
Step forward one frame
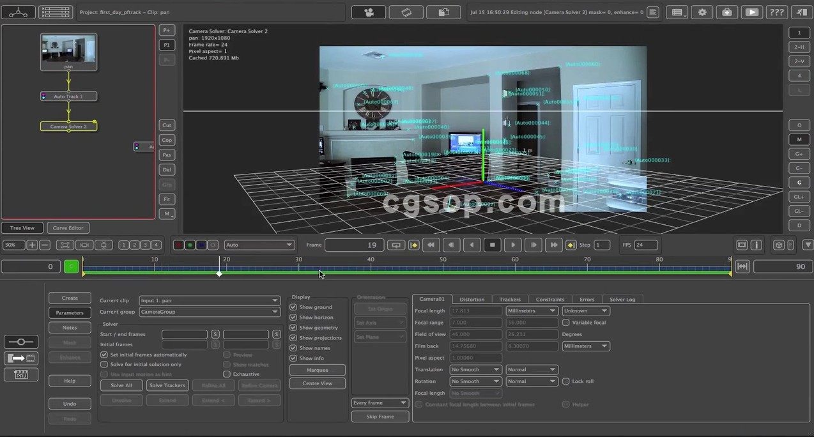(534, 245)
